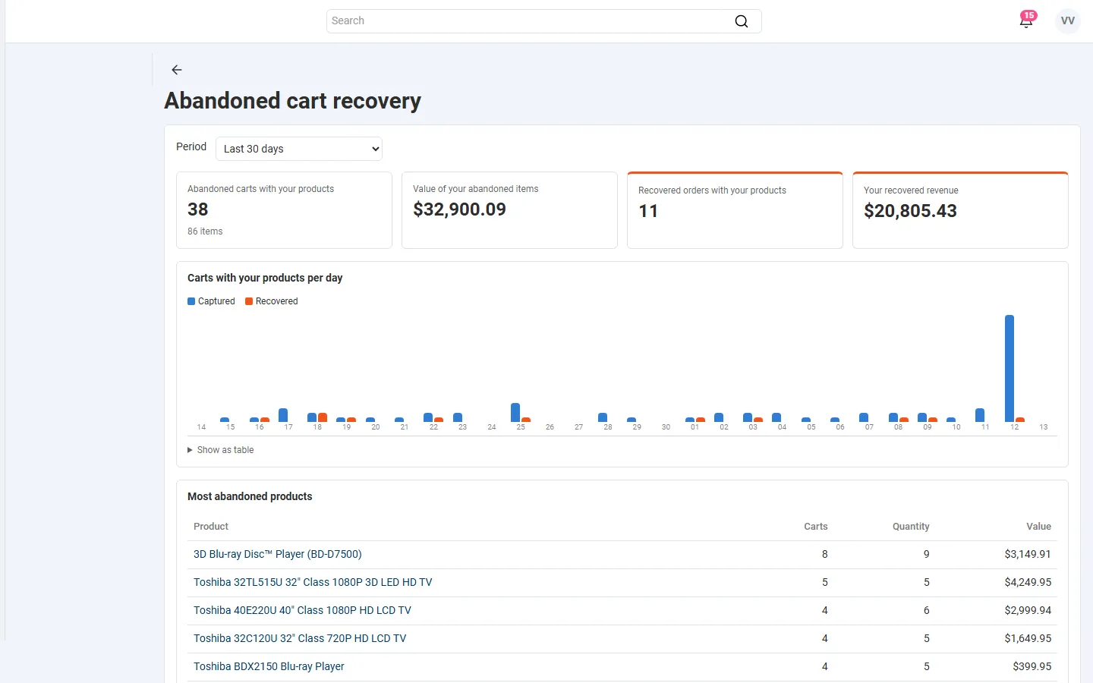Image resolution: width=1093 pixels, height=683 pixels.
Task: Open the notifications bell
Action: point(1026,20)
